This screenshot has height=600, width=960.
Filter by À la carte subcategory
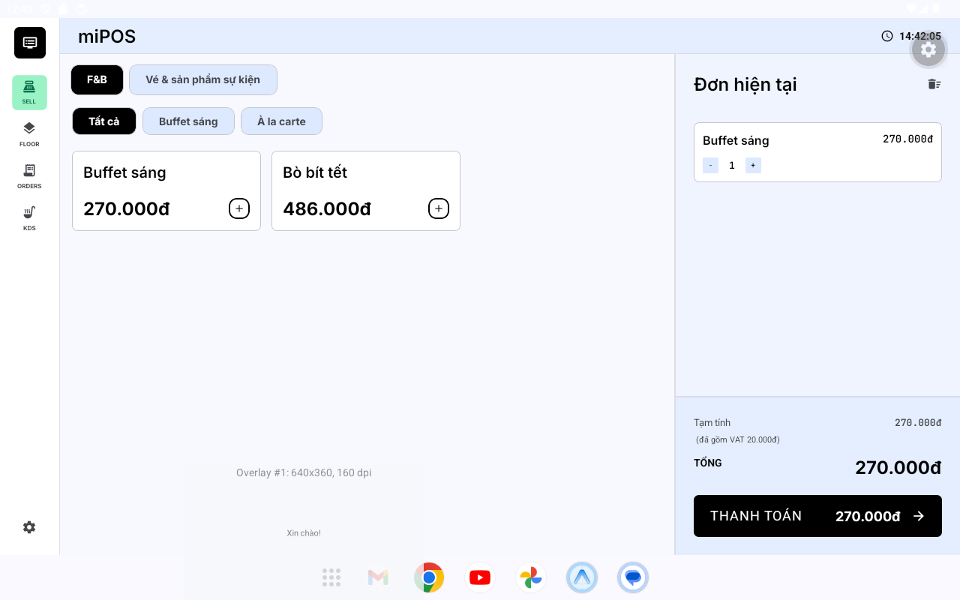pyautogui.click(x=281, y=121)
